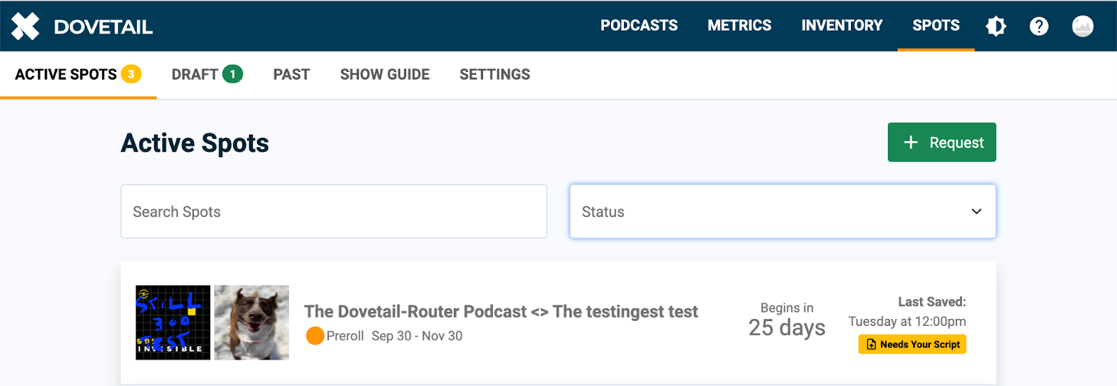The image size is (1117, 386).
Task: Toggle the dark/light theme brightness icon
Action: (x=996, y=27)
